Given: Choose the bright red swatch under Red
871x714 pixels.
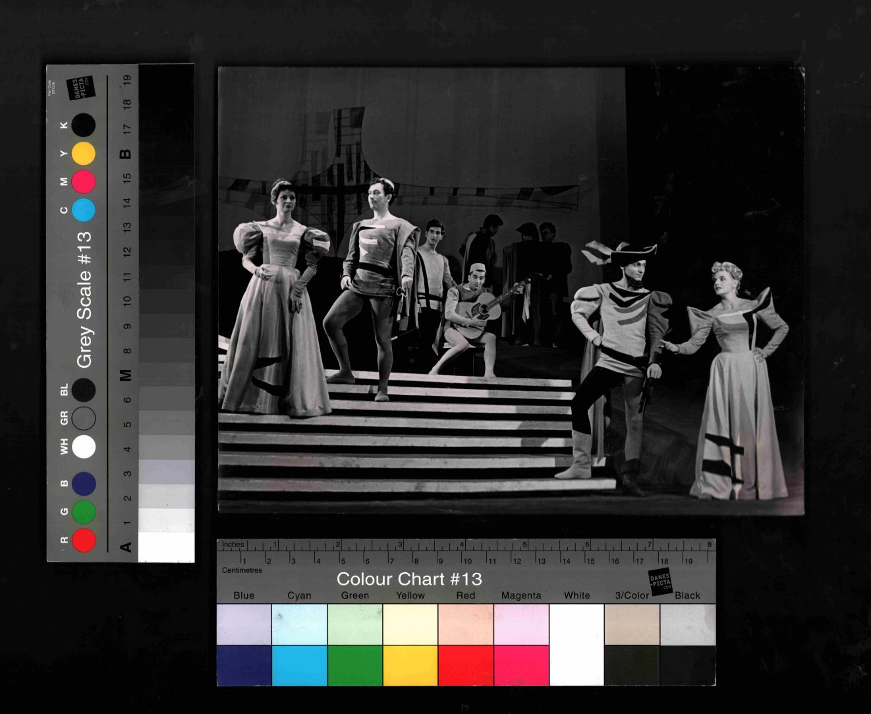Looking at the screenshot, I should (465, 665).
